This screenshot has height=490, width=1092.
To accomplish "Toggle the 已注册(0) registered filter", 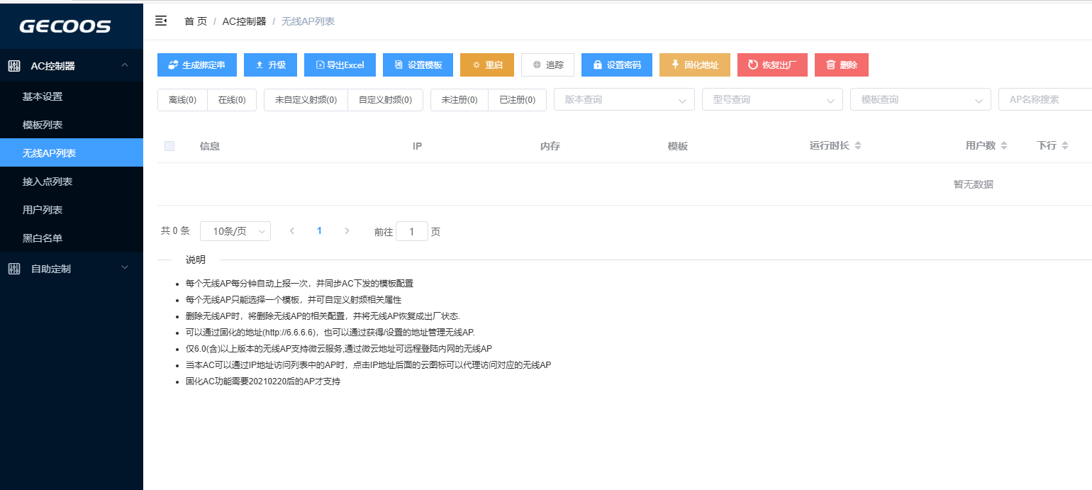I will click(x=517, y=99).
